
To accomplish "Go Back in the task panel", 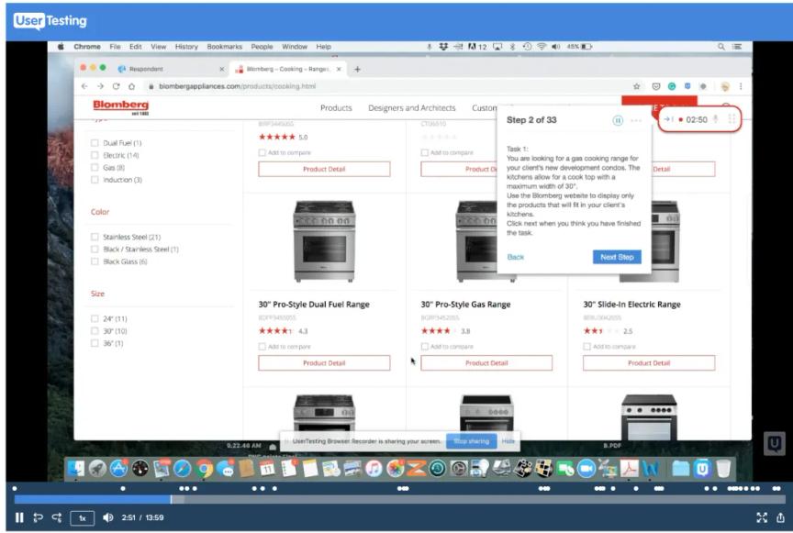I will click(x=515, y=257).
